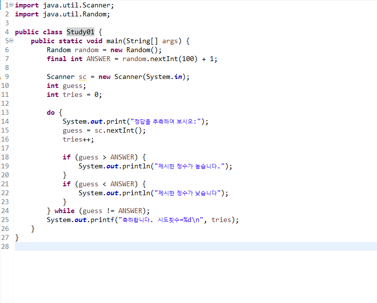Click println on line 19
The image size is (377, 303).
(136, 166)
